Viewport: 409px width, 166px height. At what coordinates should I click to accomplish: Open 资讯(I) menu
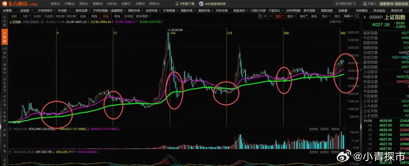pyautogui.click(x=84, y=4)
